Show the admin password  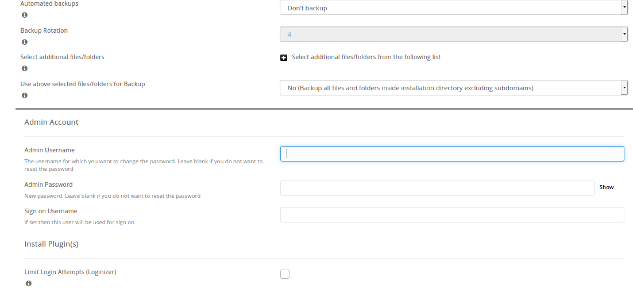pyautogui.click(x=607, y=187)
